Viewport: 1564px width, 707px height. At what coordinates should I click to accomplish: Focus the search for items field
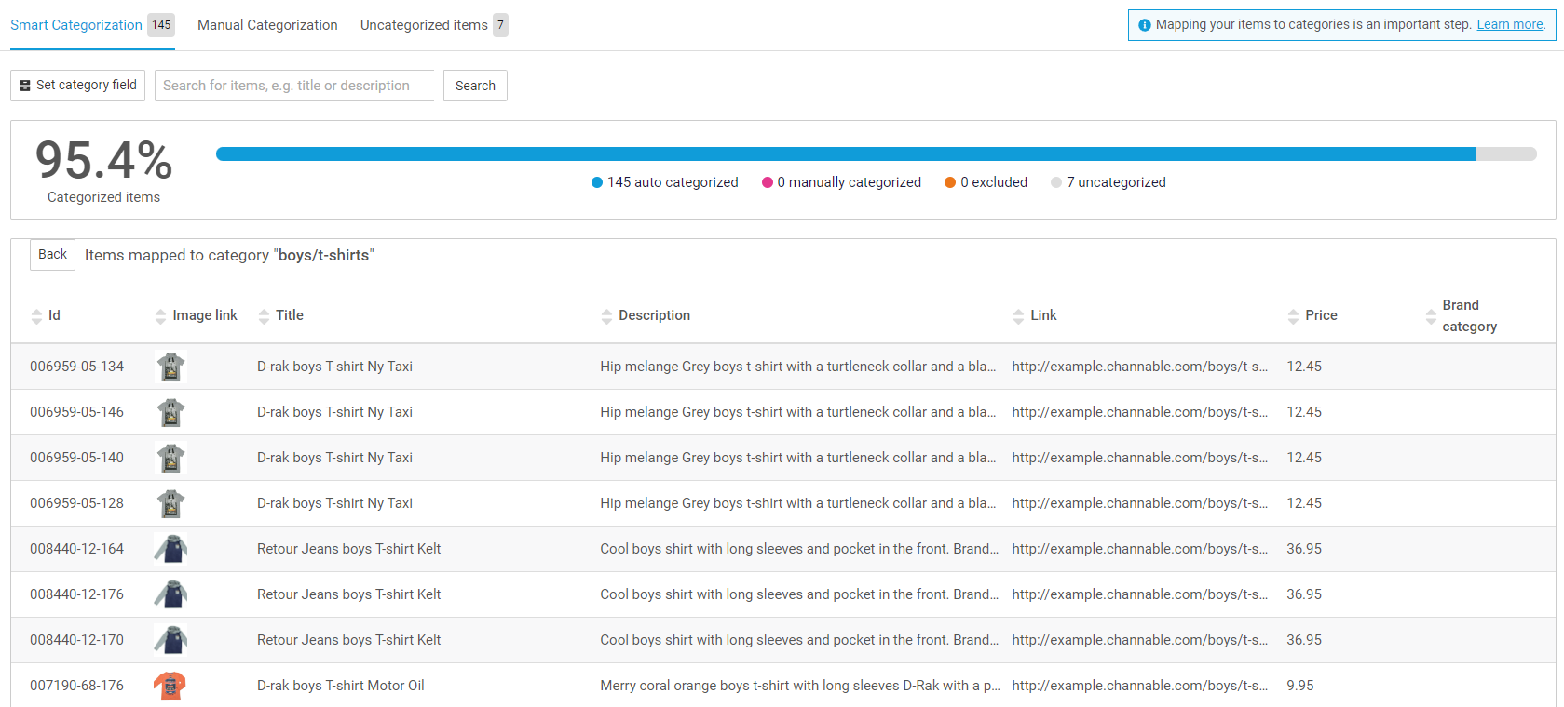pos(293,86)
